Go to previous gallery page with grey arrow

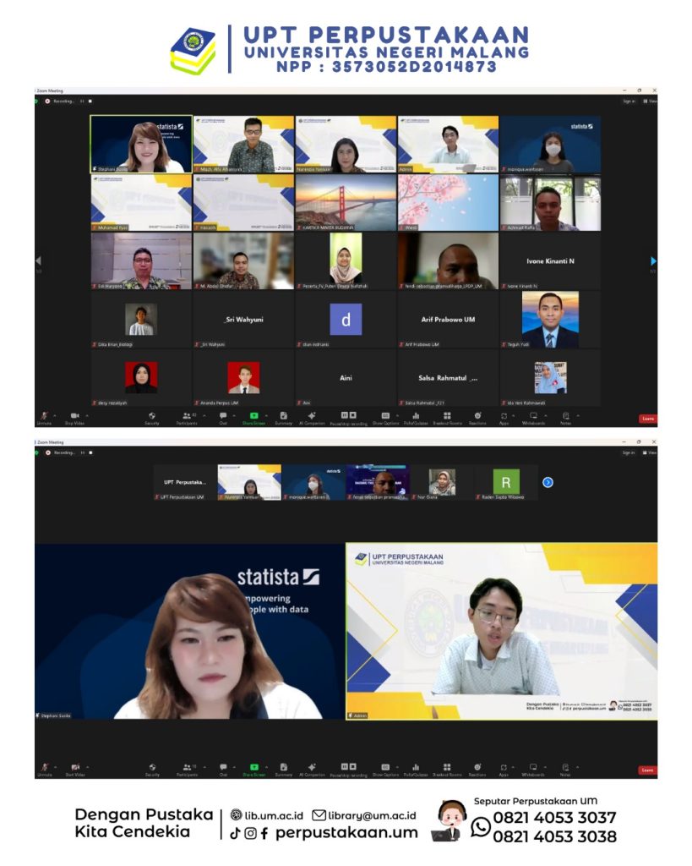pyautogui.click(x=38, y=260)
